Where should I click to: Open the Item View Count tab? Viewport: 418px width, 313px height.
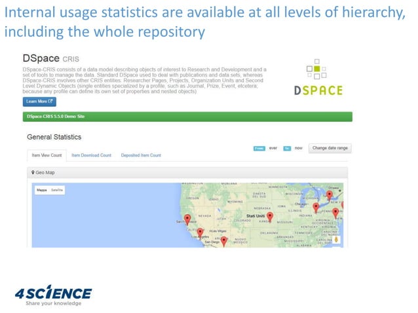(x=47, y=155)
